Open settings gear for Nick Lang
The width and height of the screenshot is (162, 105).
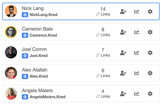click(x=150, y=11)
